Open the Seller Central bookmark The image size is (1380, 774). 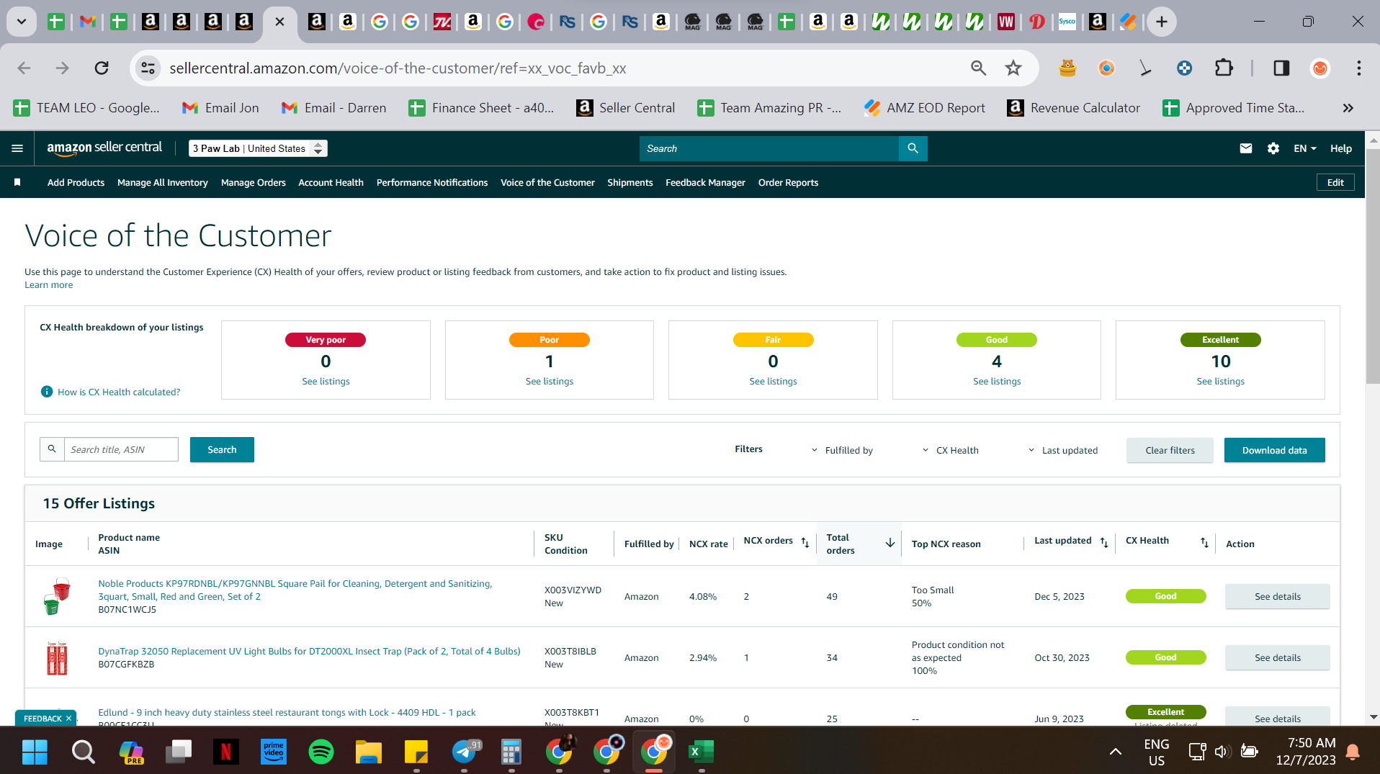(625, 108)
